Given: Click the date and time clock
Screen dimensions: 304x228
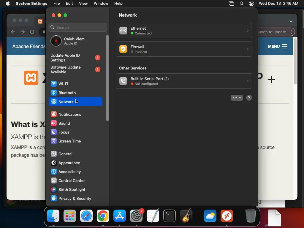Looking at the screenshot, I should click(x=278, y=3).
